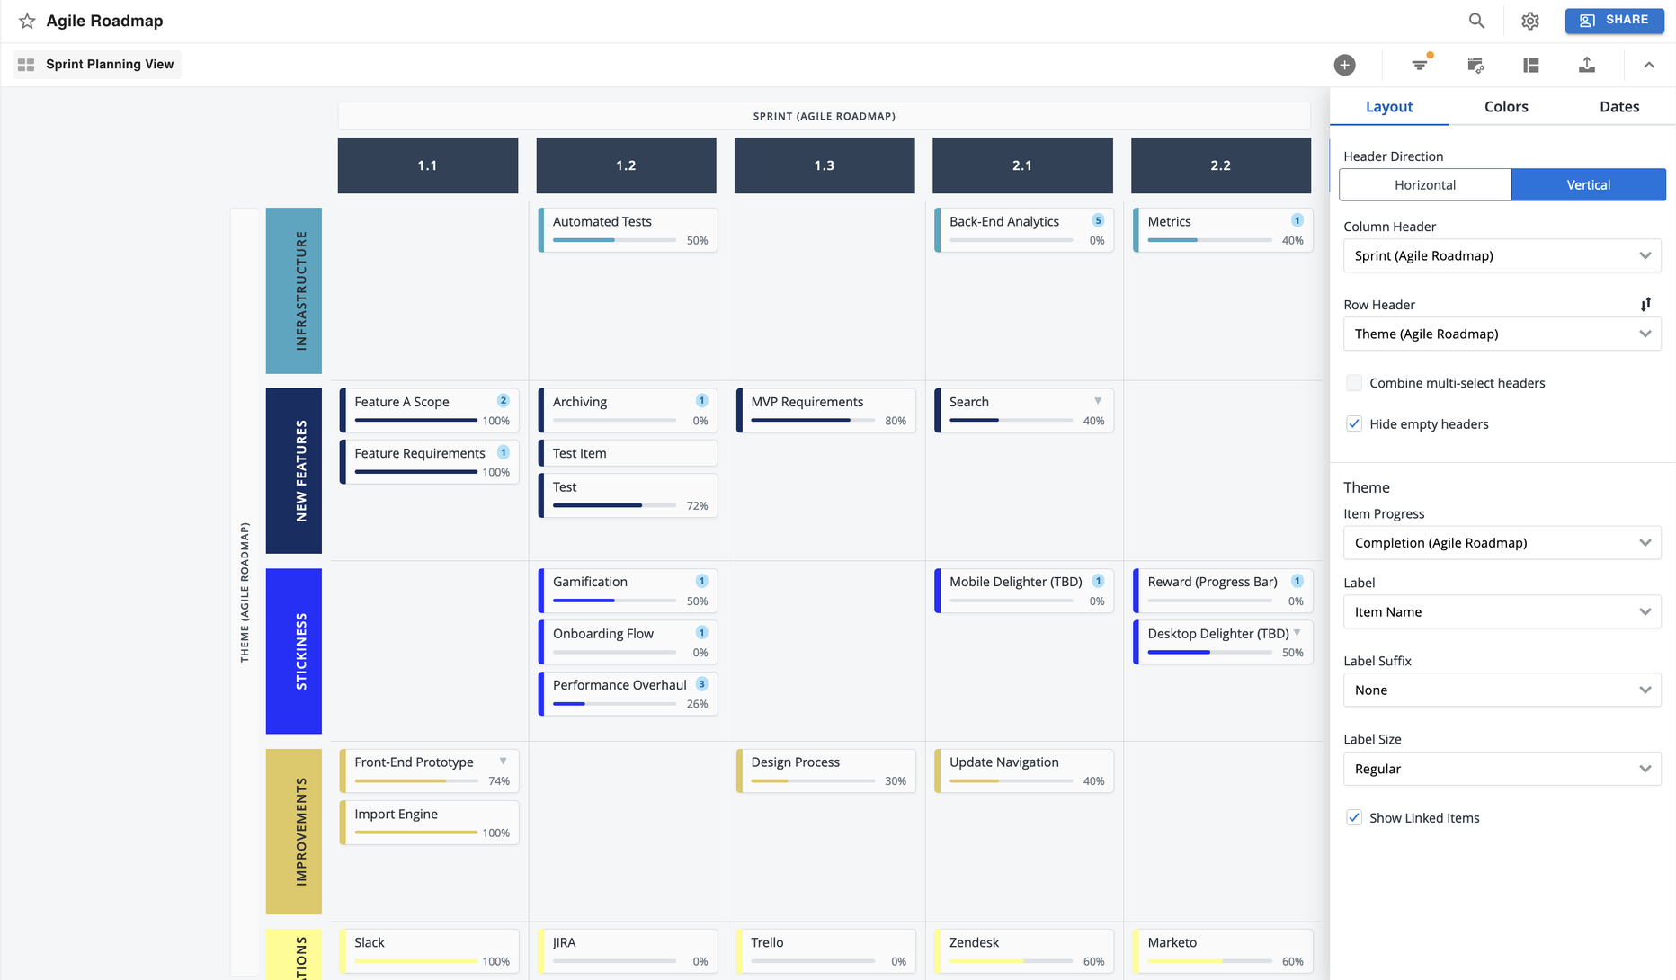The height and width of the screenshot is (980, 1676).
Task: Open the Column Header dropdown
Action: pyautogui.click(x=1502, y=256)
